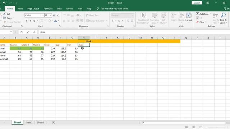Viewport: 230px width, 129px height.
Task: Select column H header
Action: tap(84, 38)
